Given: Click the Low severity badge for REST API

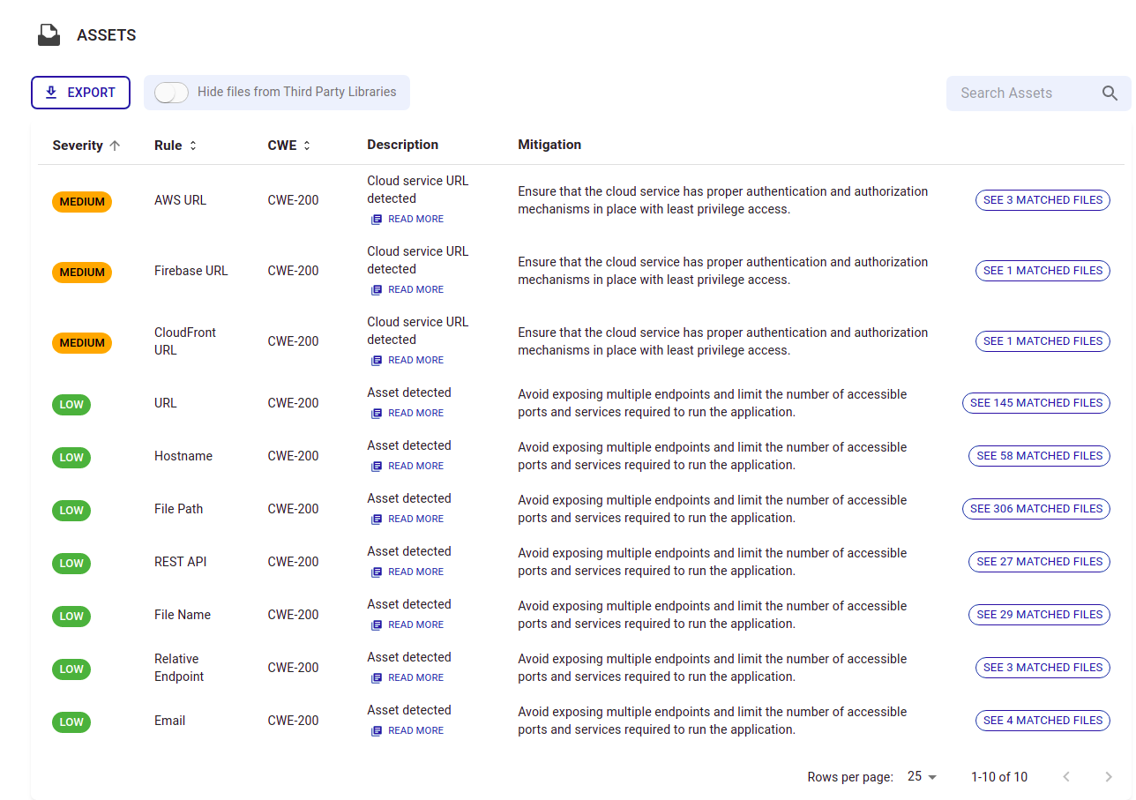Looking at the screenshot, I should [71, 564].
